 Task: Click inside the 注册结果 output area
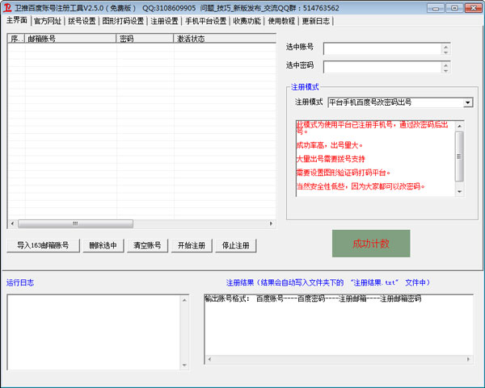(x=339, y=329)
